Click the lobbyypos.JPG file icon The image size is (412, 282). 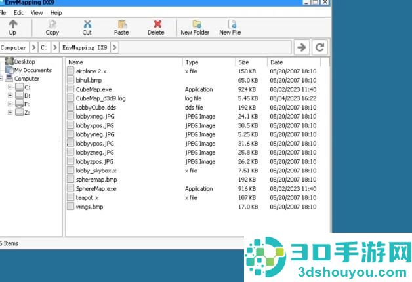tap(70, 143)
